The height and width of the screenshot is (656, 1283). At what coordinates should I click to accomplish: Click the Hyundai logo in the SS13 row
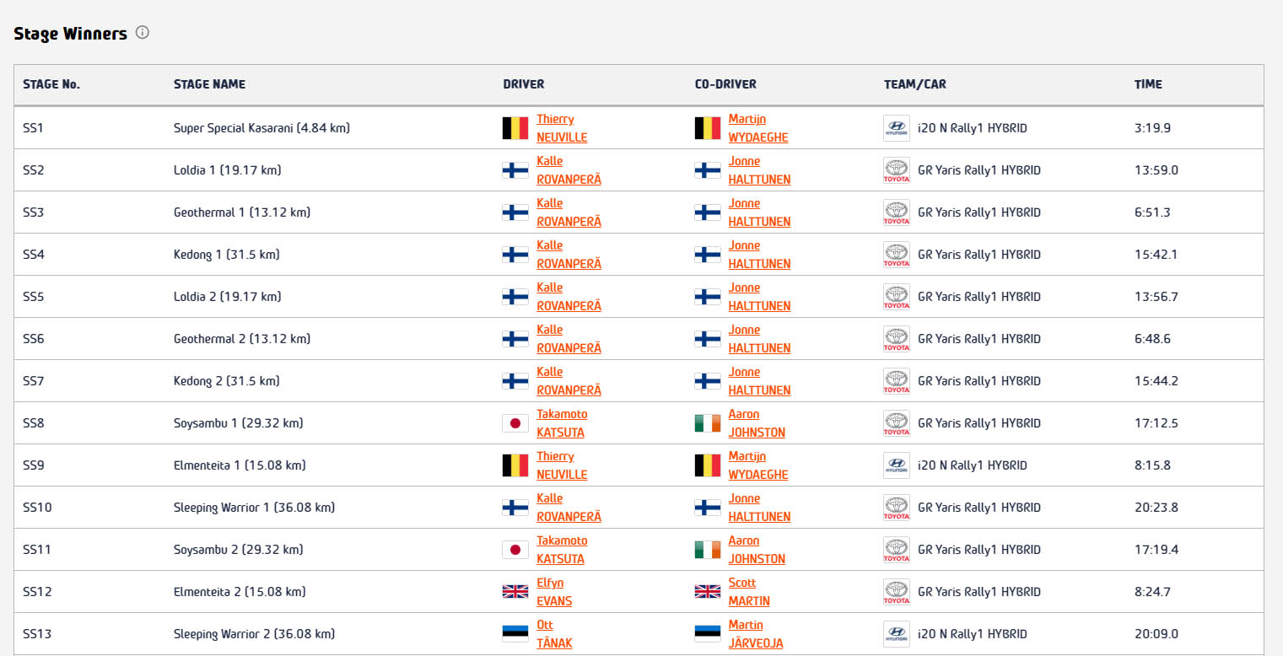tap(896, 634)
